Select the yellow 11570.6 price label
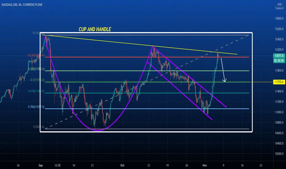 (x=279, y=82)
